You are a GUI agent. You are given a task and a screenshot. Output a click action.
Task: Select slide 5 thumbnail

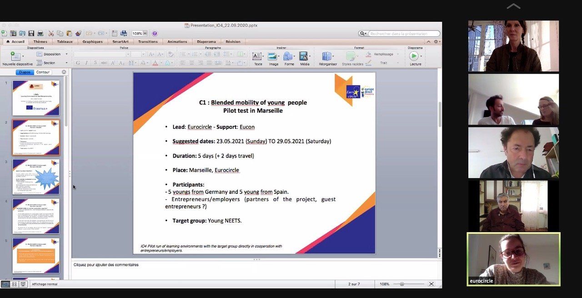36,256
